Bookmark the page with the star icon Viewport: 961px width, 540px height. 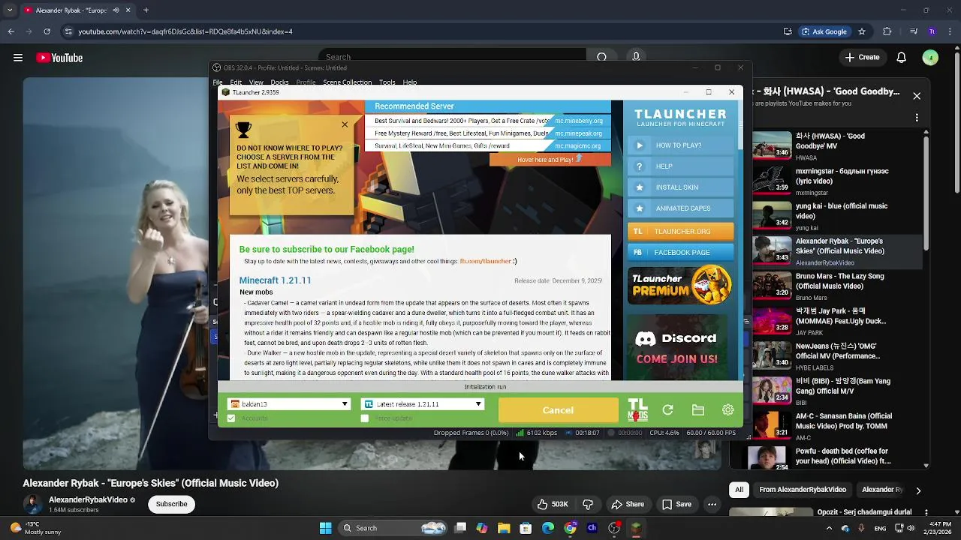click(862, 31)
